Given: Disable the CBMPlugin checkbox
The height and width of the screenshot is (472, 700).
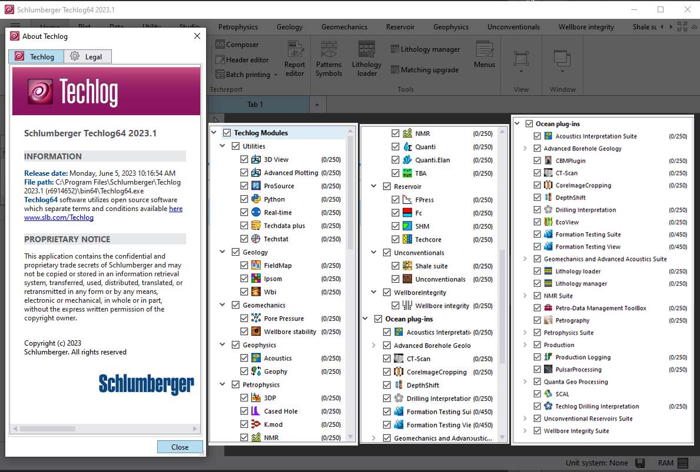Looking at the screenshot, I should (537, 160).
